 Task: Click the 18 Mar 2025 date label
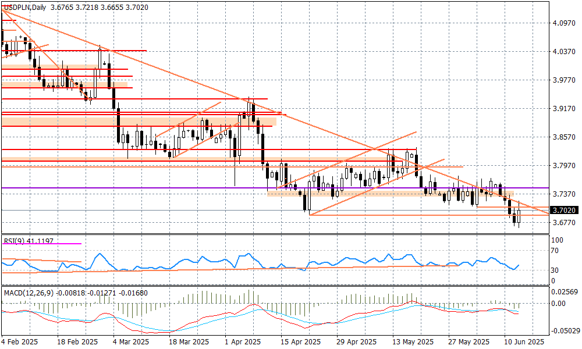tap(189, 341)
